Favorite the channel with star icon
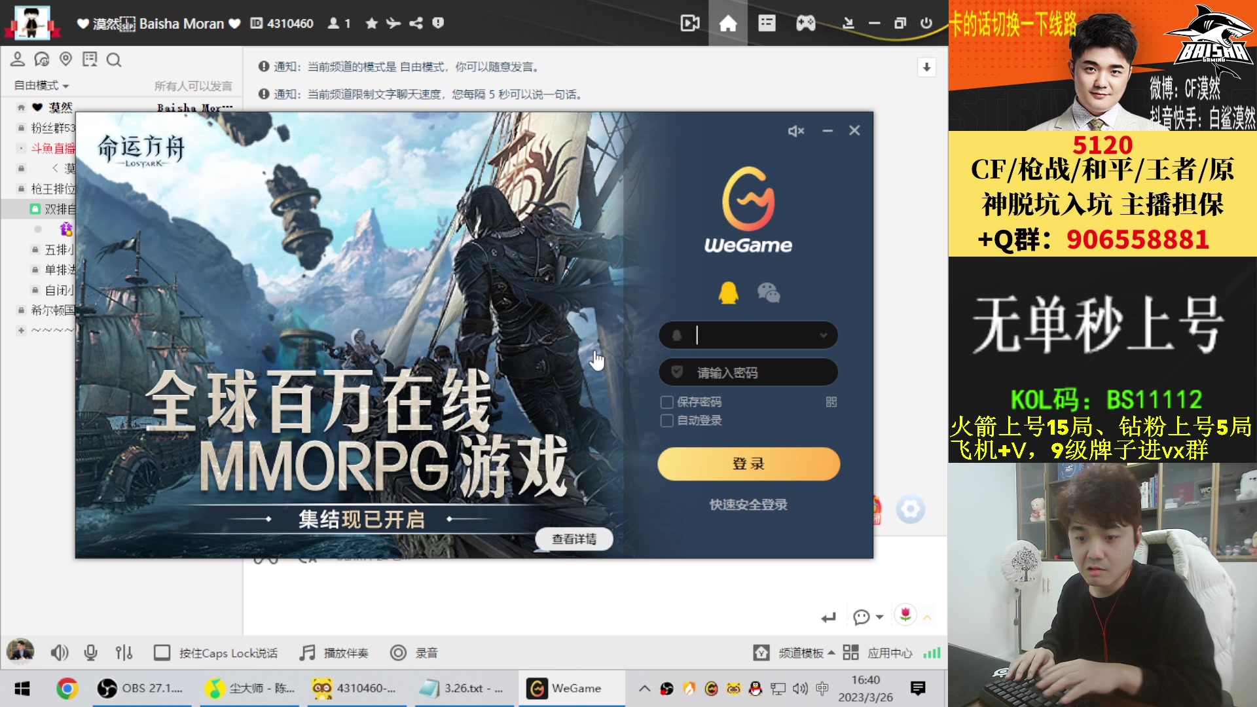 [x=371, y=24]
